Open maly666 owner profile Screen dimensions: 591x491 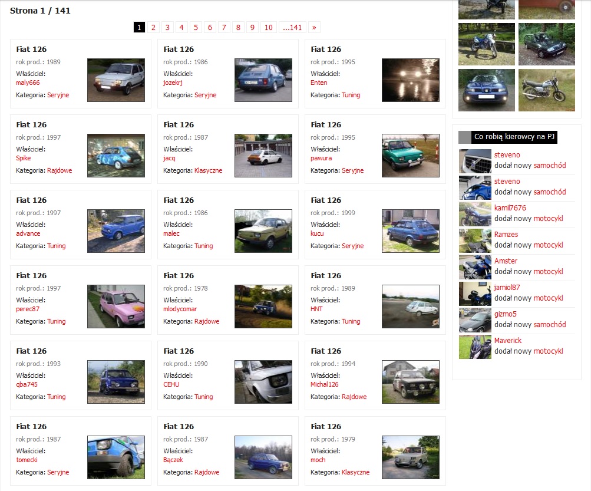[28, 83]
